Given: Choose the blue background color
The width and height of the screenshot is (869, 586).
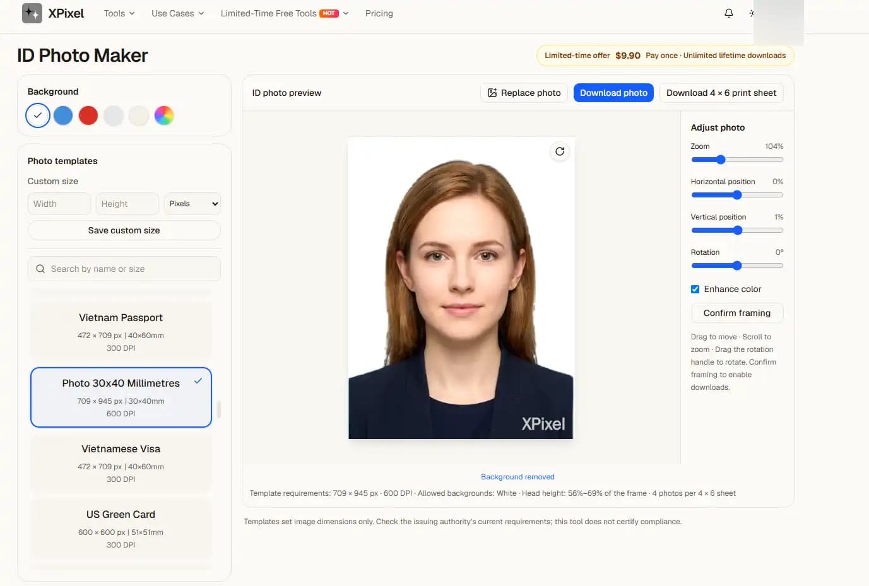Looking at the screenshot, I should [x=63, y=115].
